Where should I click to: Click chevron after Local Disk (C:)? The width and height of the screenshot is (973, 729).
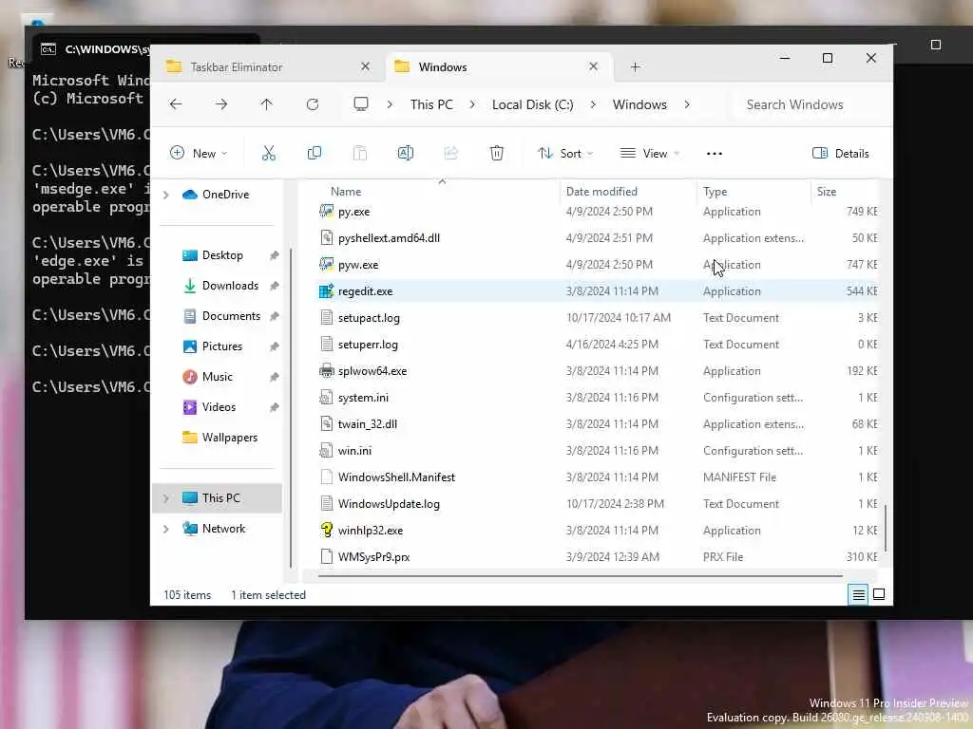point(593,104)
